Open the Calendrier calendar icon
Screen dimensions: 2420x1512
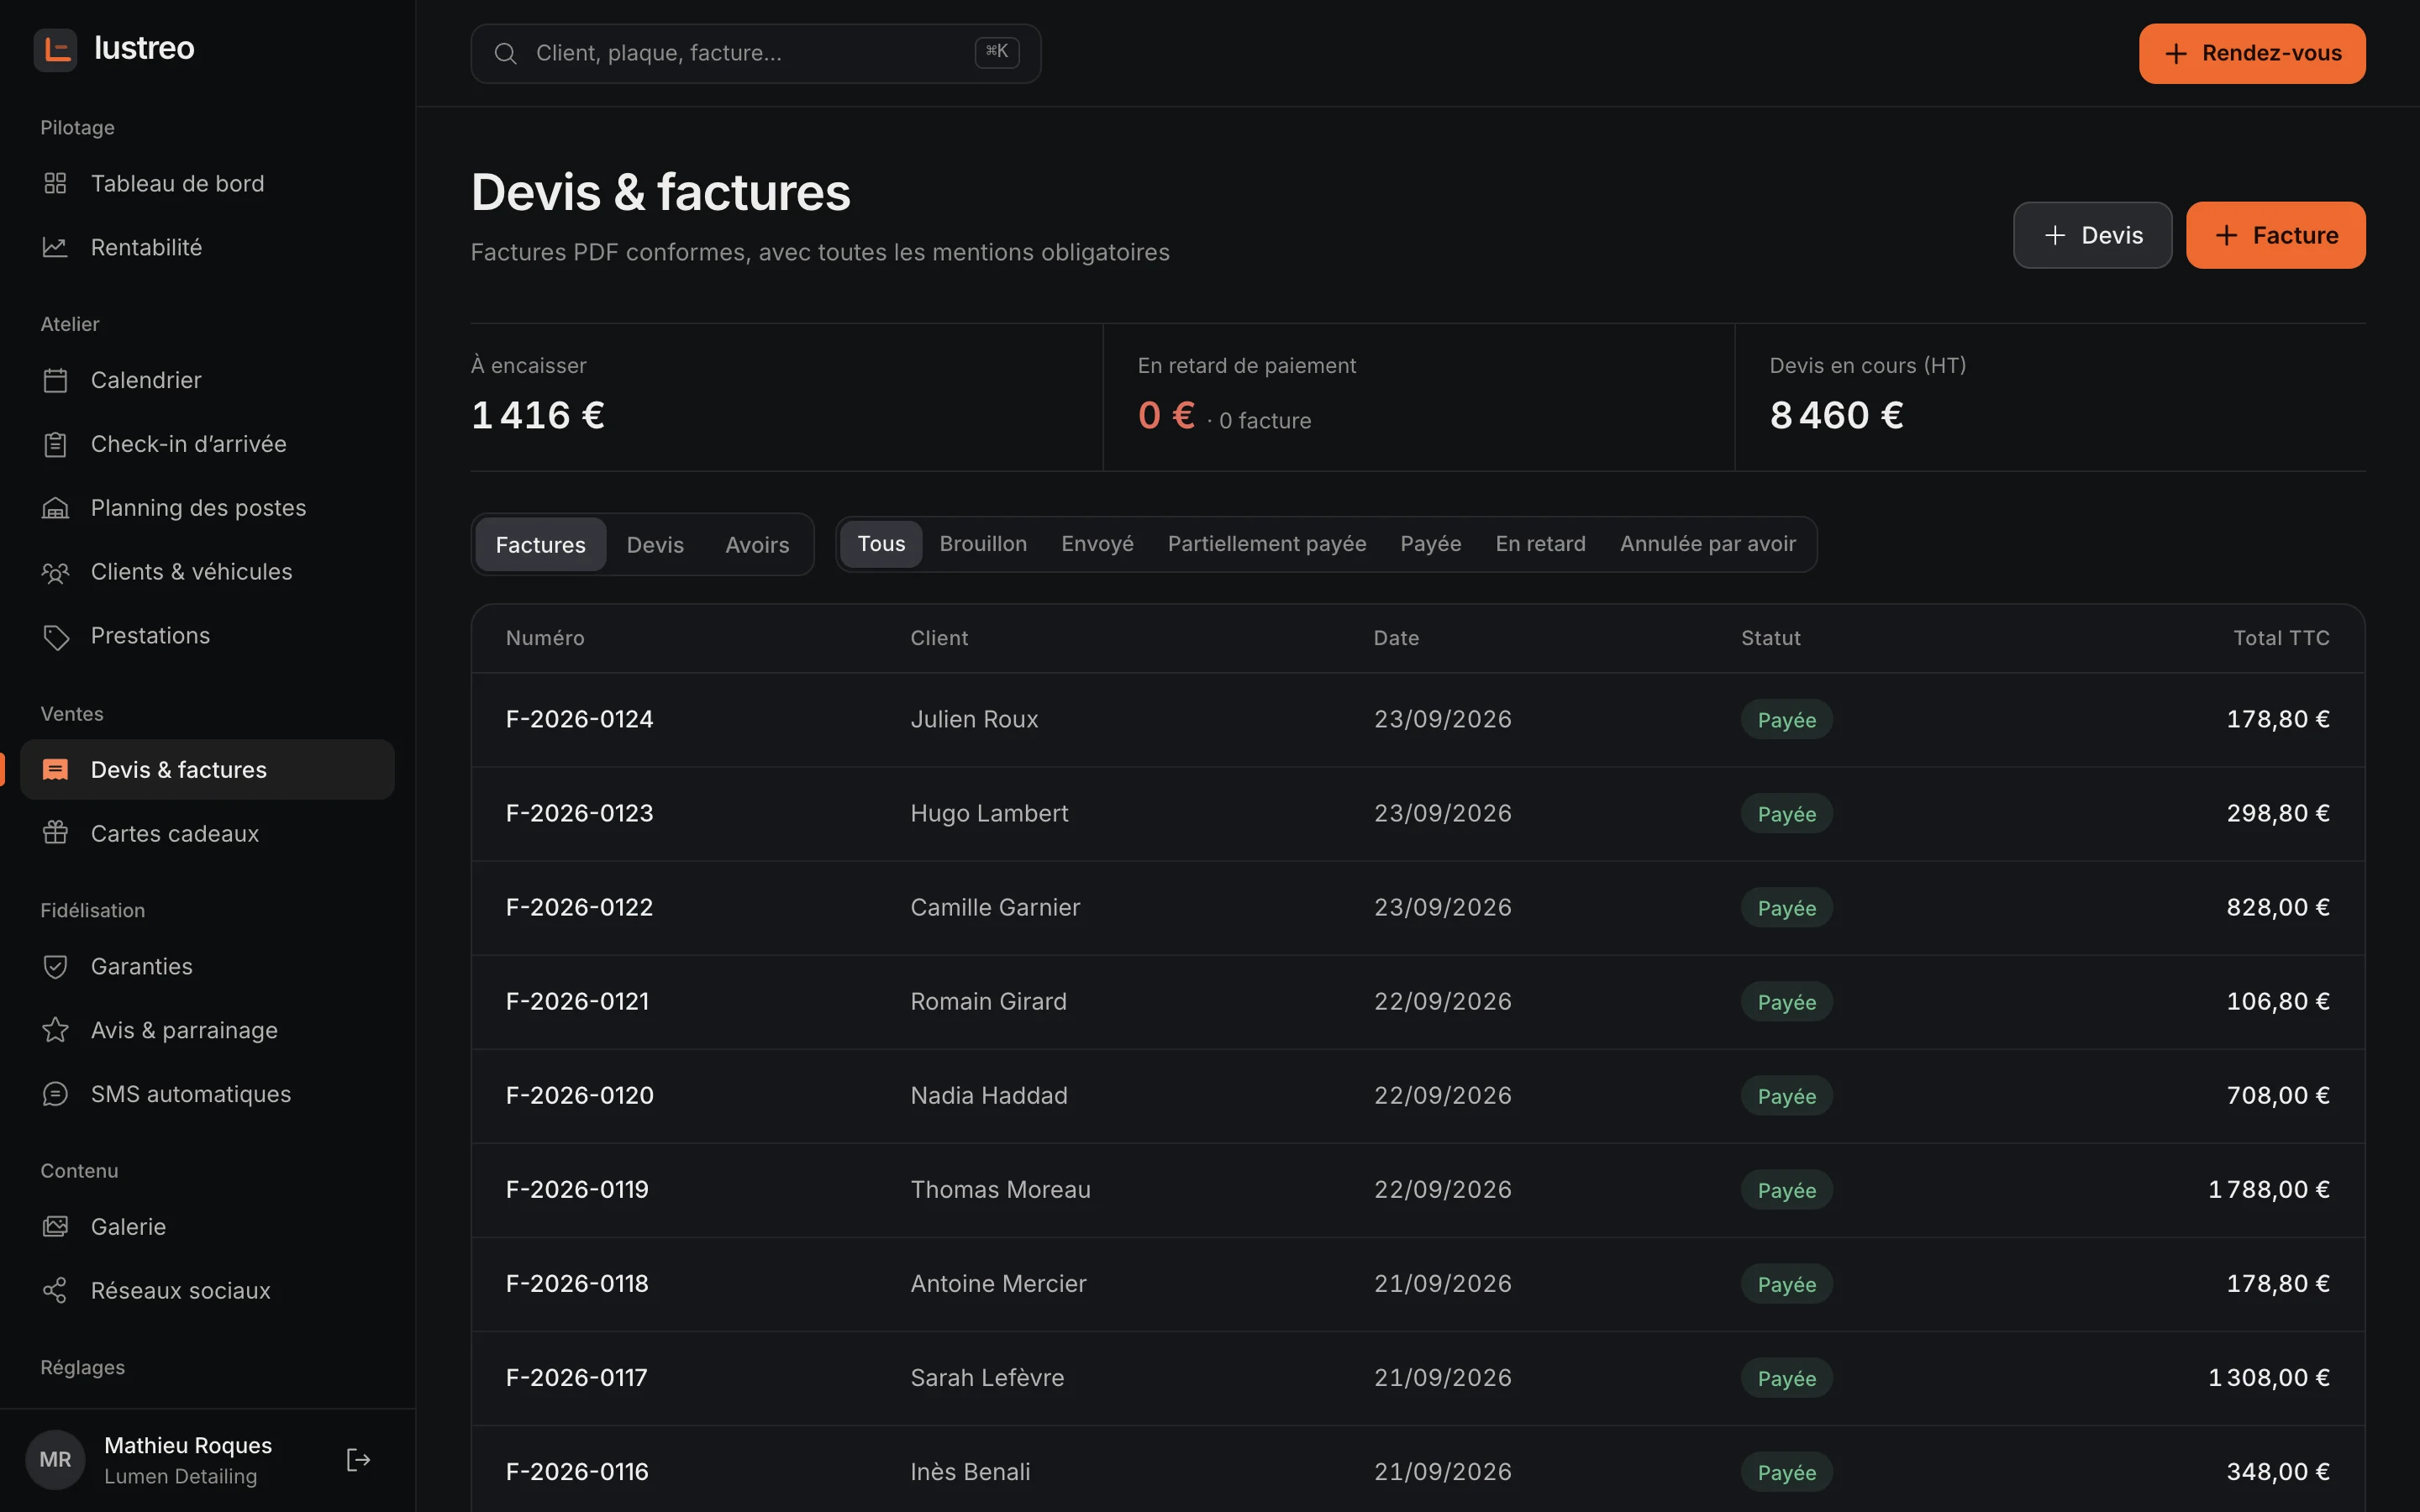[55, 380]
